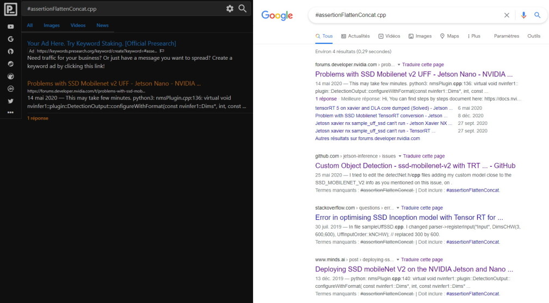Click the Google logo
The image size is (549, 303).
(x=277, y=15)
